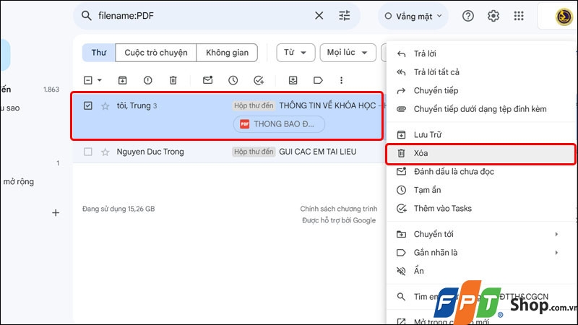The height and width of the screenshot is (325, 578).
Task: Click the sender name Nguyen Duc Trong
Action: tap(150, 152)
